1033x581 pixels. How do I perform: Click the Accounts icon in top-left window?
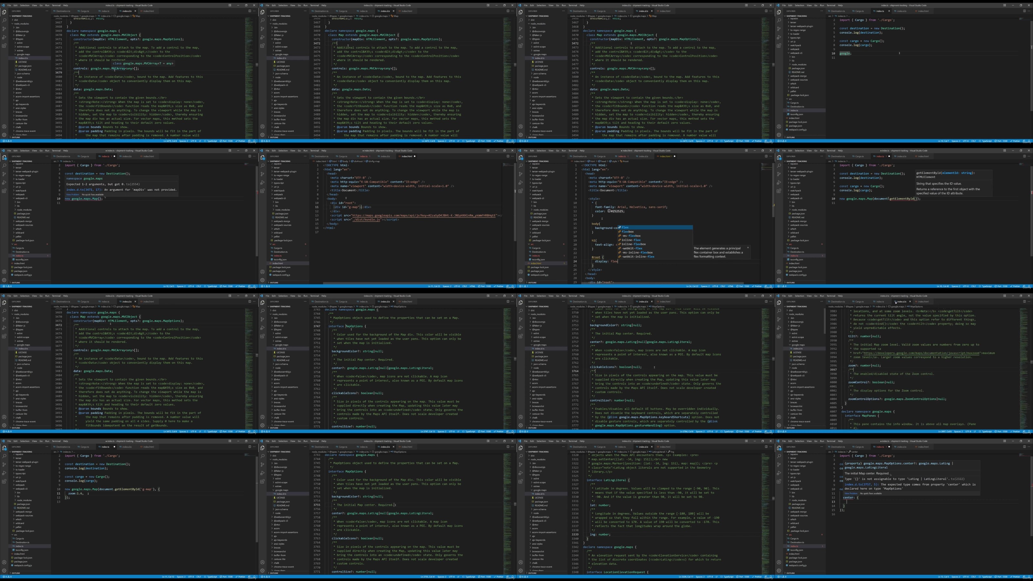4,126
